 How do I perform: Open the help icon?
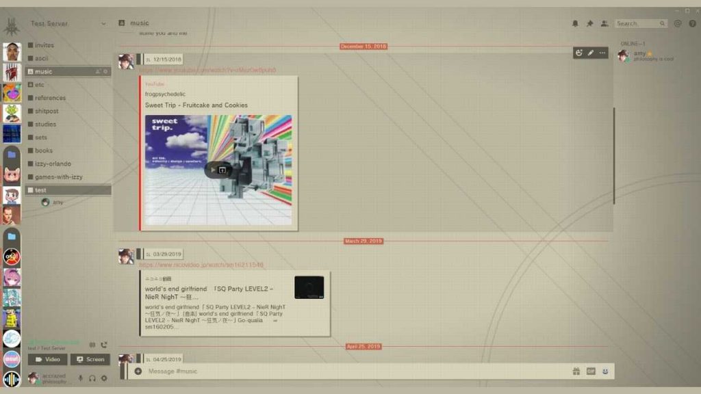point(692,24)
